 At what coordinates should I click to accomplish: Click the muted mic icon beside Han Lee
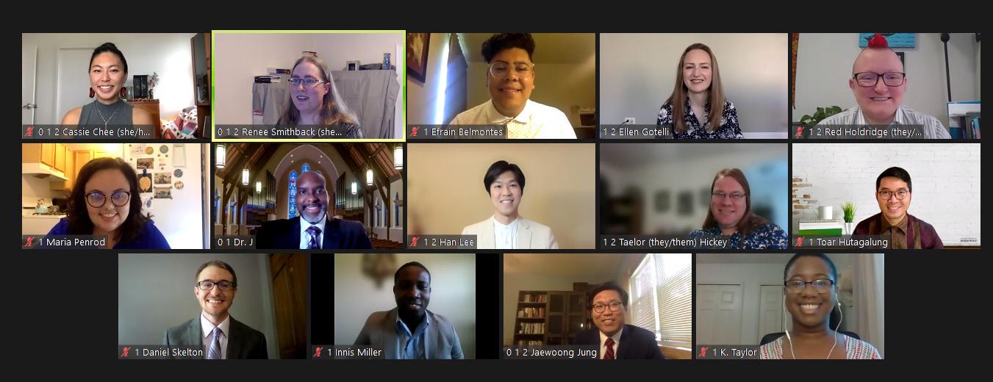(415, 242)
